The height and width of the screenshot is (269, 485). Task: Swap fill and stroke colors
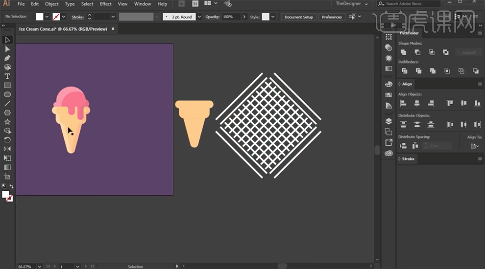click(x=12, y=186)
